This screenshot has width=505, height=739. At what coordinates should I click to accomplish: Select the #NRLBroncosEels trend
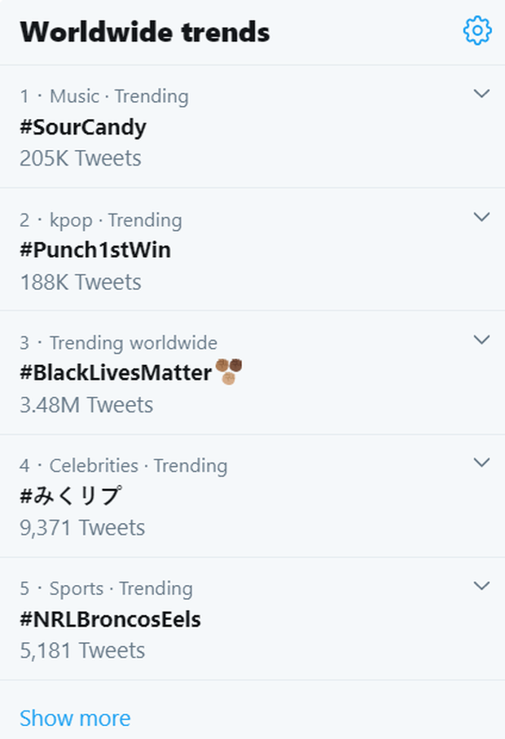pyautogui.click(x=110, y=619)
